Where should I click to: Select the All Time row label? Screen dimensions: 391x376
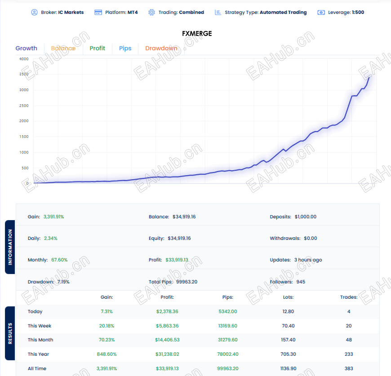click(37, 368)
